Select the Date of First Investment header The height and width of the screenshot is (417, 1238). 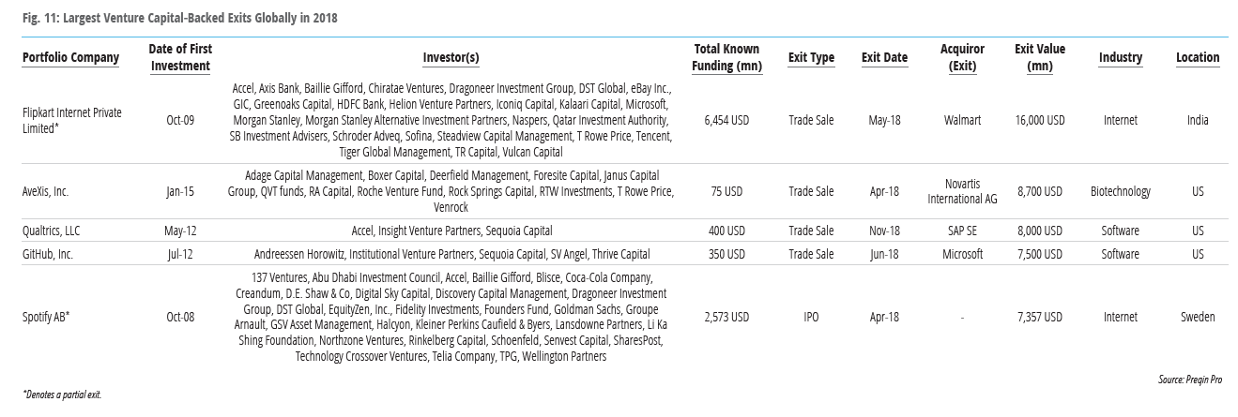pos(180,57)
